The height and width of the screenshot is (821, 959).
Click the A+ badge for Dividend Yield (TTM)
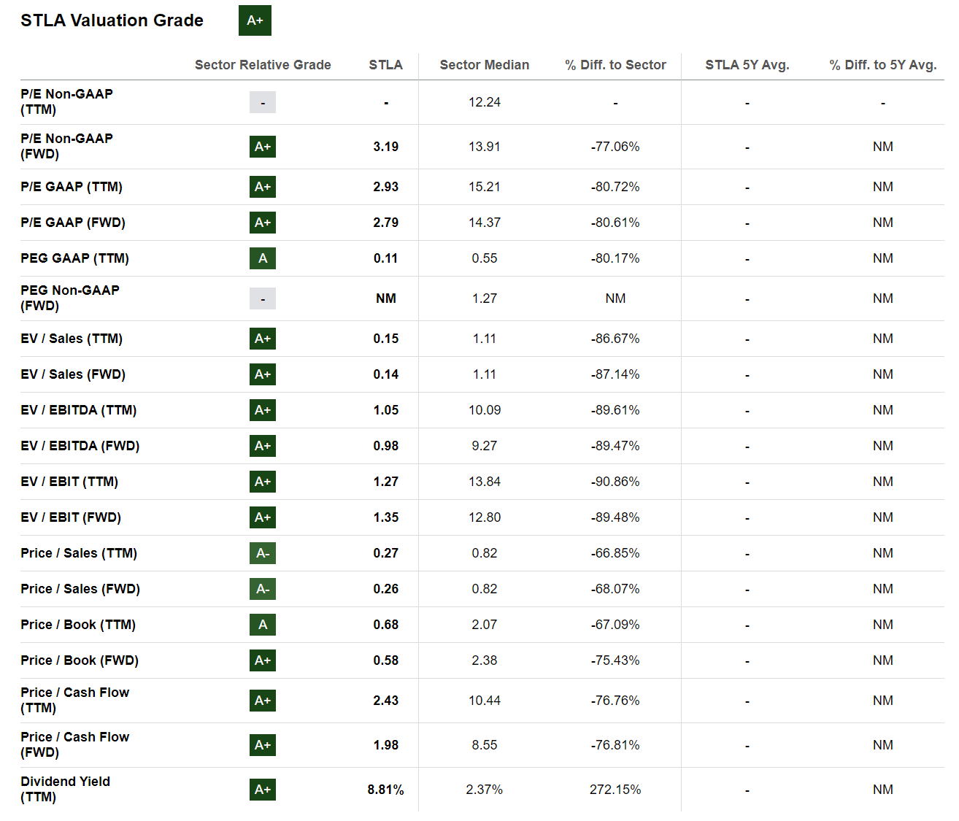coord(263,790)
